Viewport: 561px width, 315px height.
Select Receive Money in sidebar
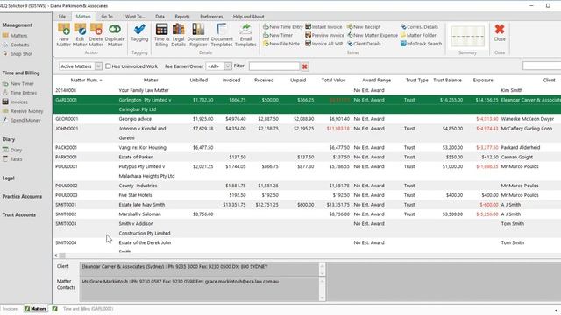coord(23,111)
